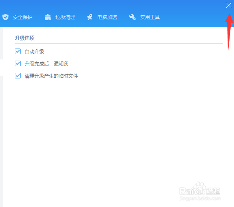Disable the 清理升级产生的临时文件 checkbox
Viewport: 234px width, 207px height.
click(18, 76)
